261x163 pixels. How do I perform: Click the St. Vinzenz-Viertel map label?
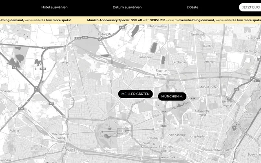(166, 148)
